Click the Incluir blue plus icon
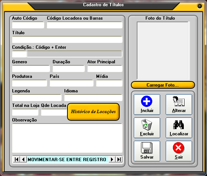 (147, 101)
